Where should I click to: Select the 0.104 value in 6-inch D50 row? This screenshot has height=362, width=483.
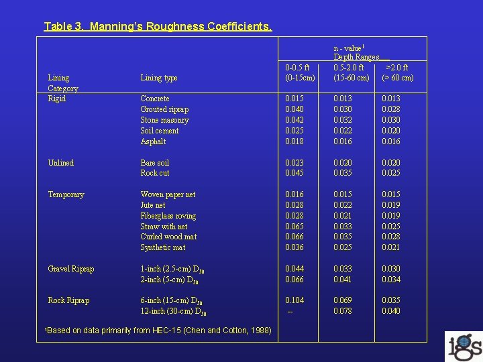click(294, 300)
